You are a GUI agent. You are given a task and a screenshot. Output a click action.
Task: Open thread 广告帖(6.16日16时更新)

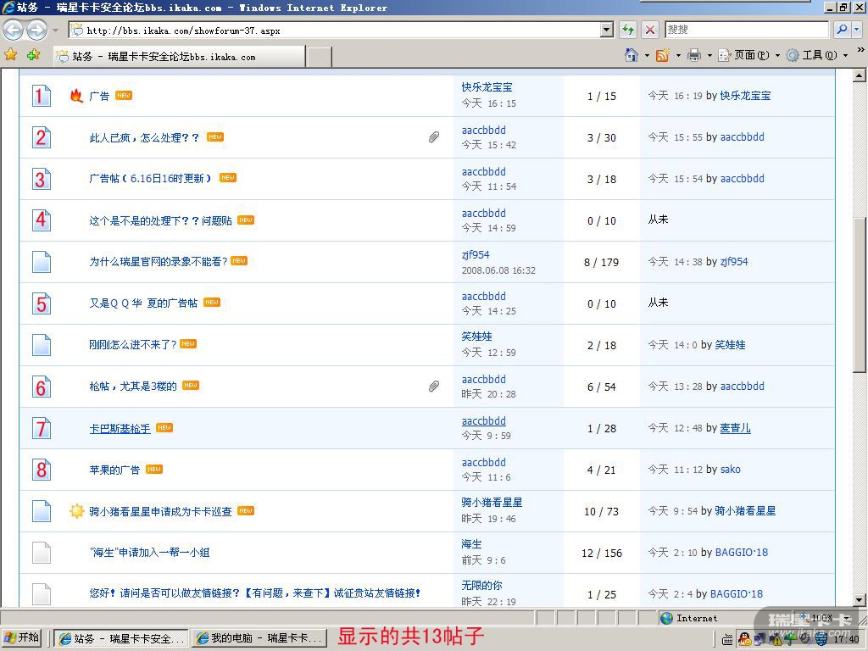coord(151,178)
